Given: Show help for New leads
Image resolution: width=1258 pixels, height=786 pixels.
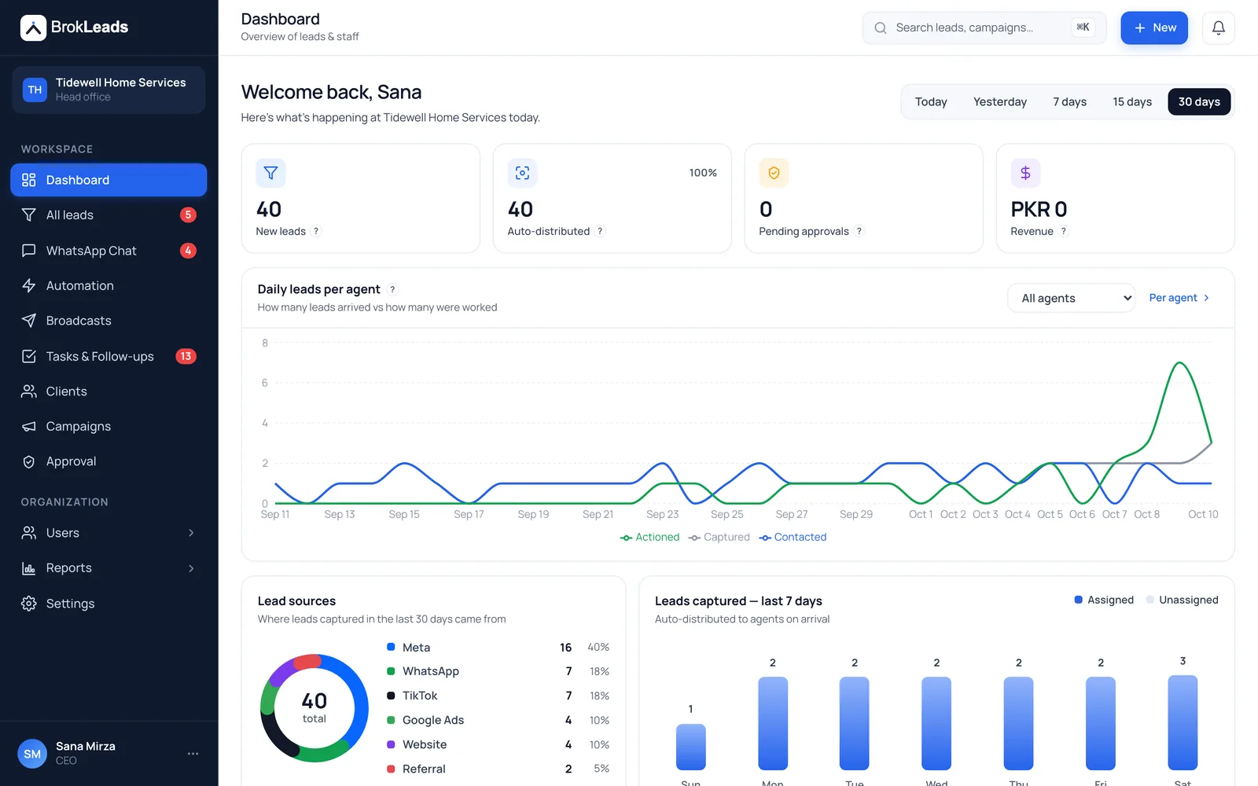Looking at the screenshot, I should tap(316, 231).
